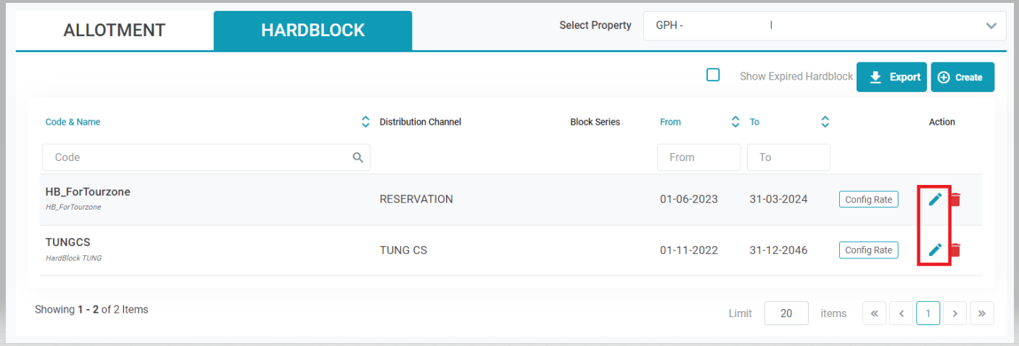Click the Export button
The width and height of the screenshot is (1019, 346).
coord(892,77)
